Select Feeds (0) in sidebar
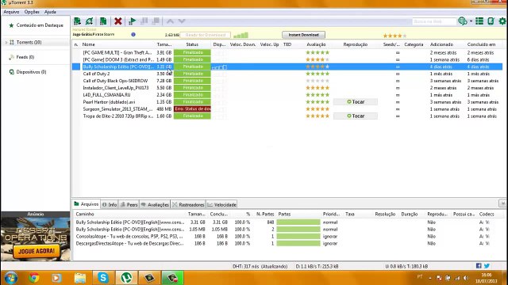508x285 pixels. 25,57
